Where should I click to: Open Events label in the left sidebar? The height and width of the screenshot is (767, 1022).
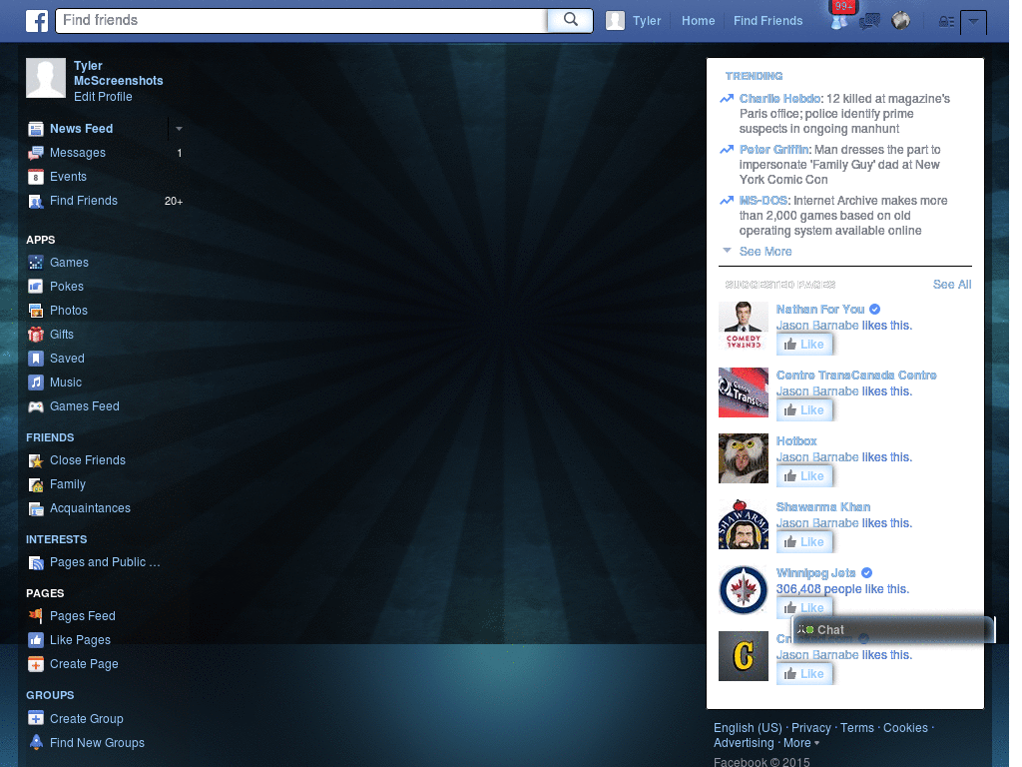point(69,177)
